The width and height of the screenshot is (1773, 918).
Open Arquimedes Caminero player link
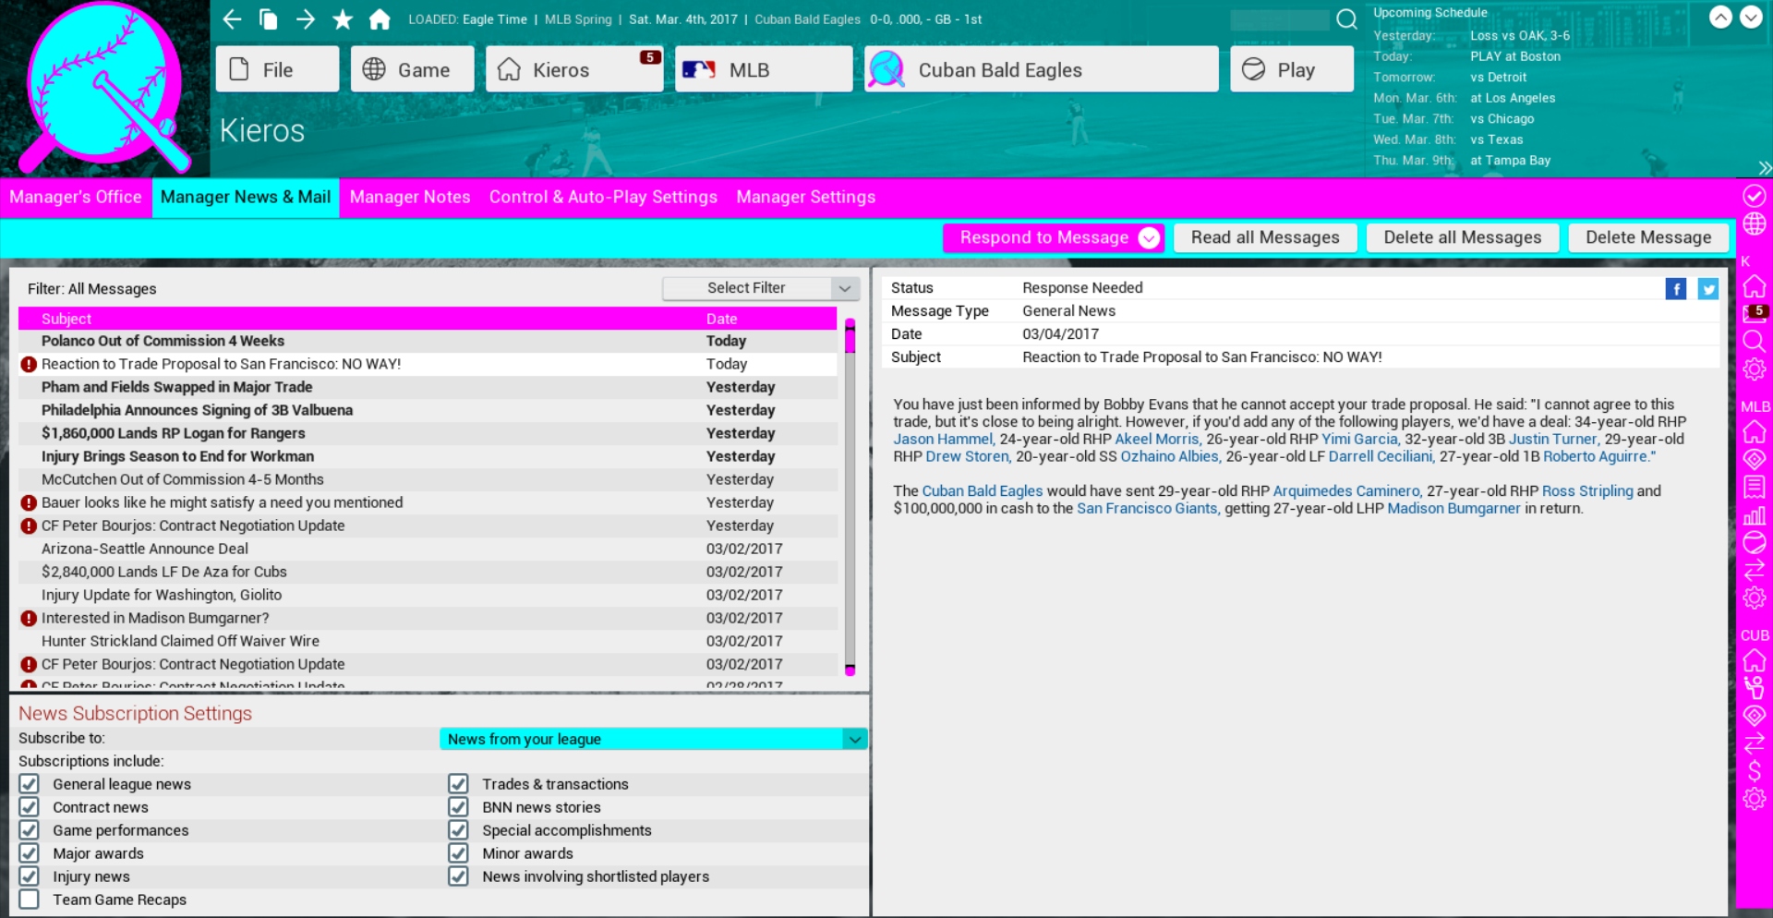pyautogui.click(x=1346, y=490)
